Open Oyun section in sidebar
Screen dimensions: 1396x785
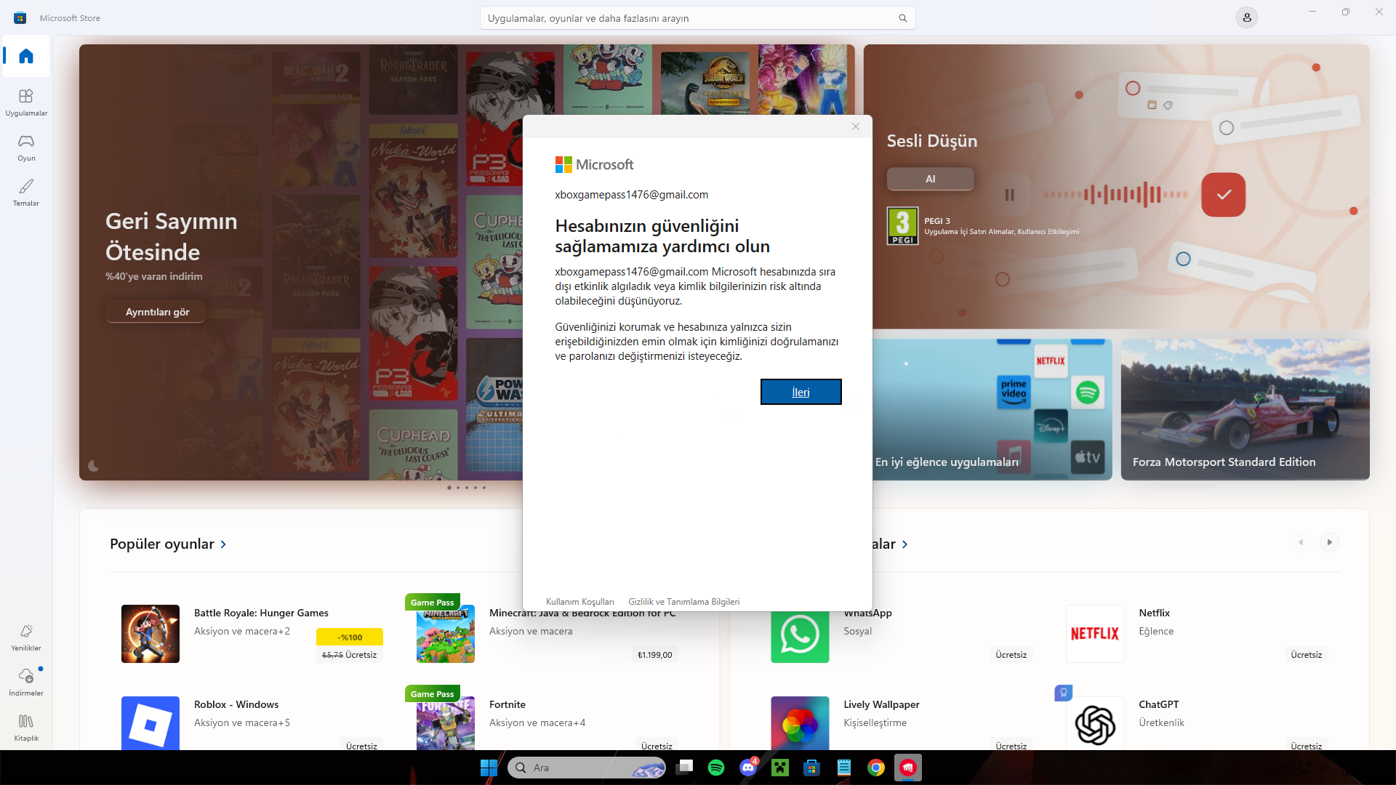[26, 148]
